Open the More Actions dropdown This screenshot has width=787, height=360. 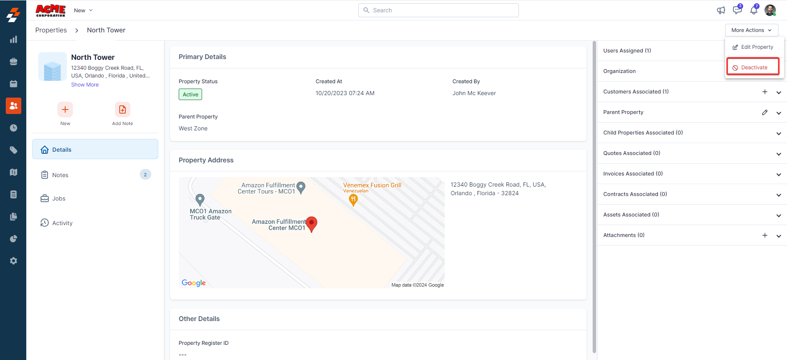(751, 30)
